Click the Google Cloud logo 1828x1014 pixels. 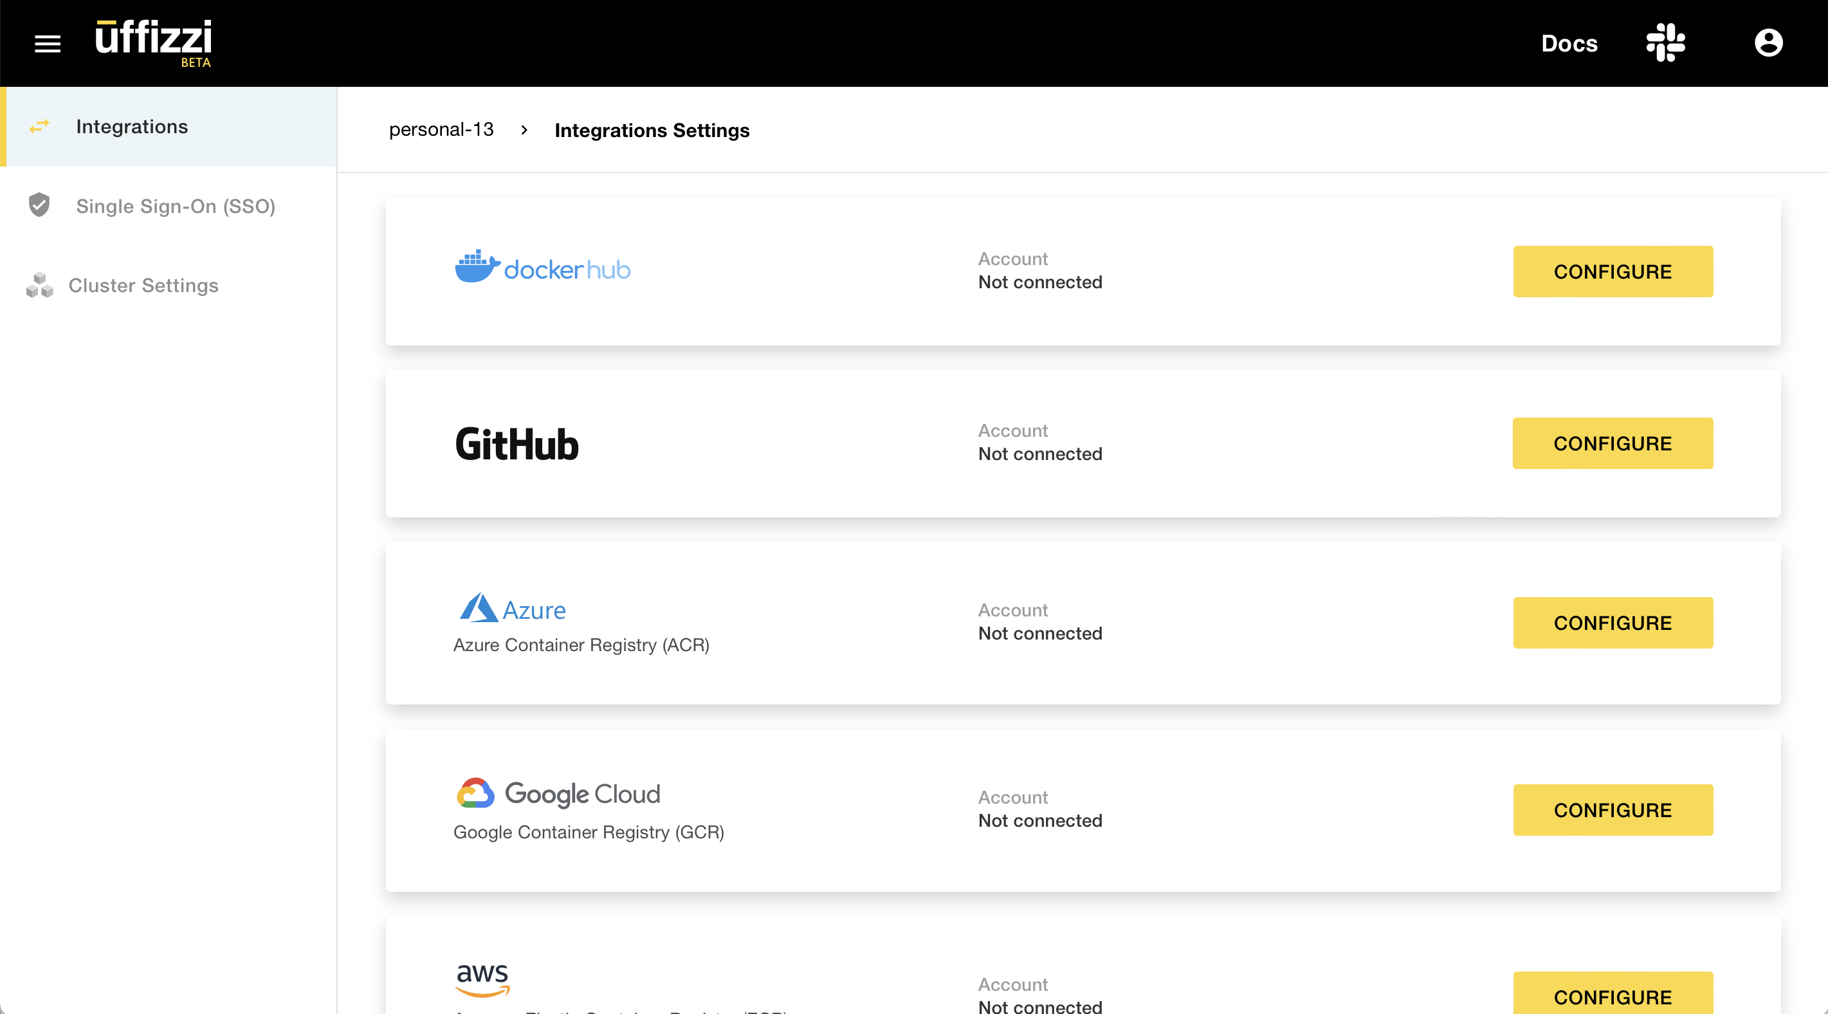coord(558,793)
